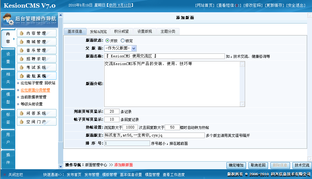This screenshot has width=312, height=179.
Task: Open the 等级头衔设置 link
Action: pos(32,104)
